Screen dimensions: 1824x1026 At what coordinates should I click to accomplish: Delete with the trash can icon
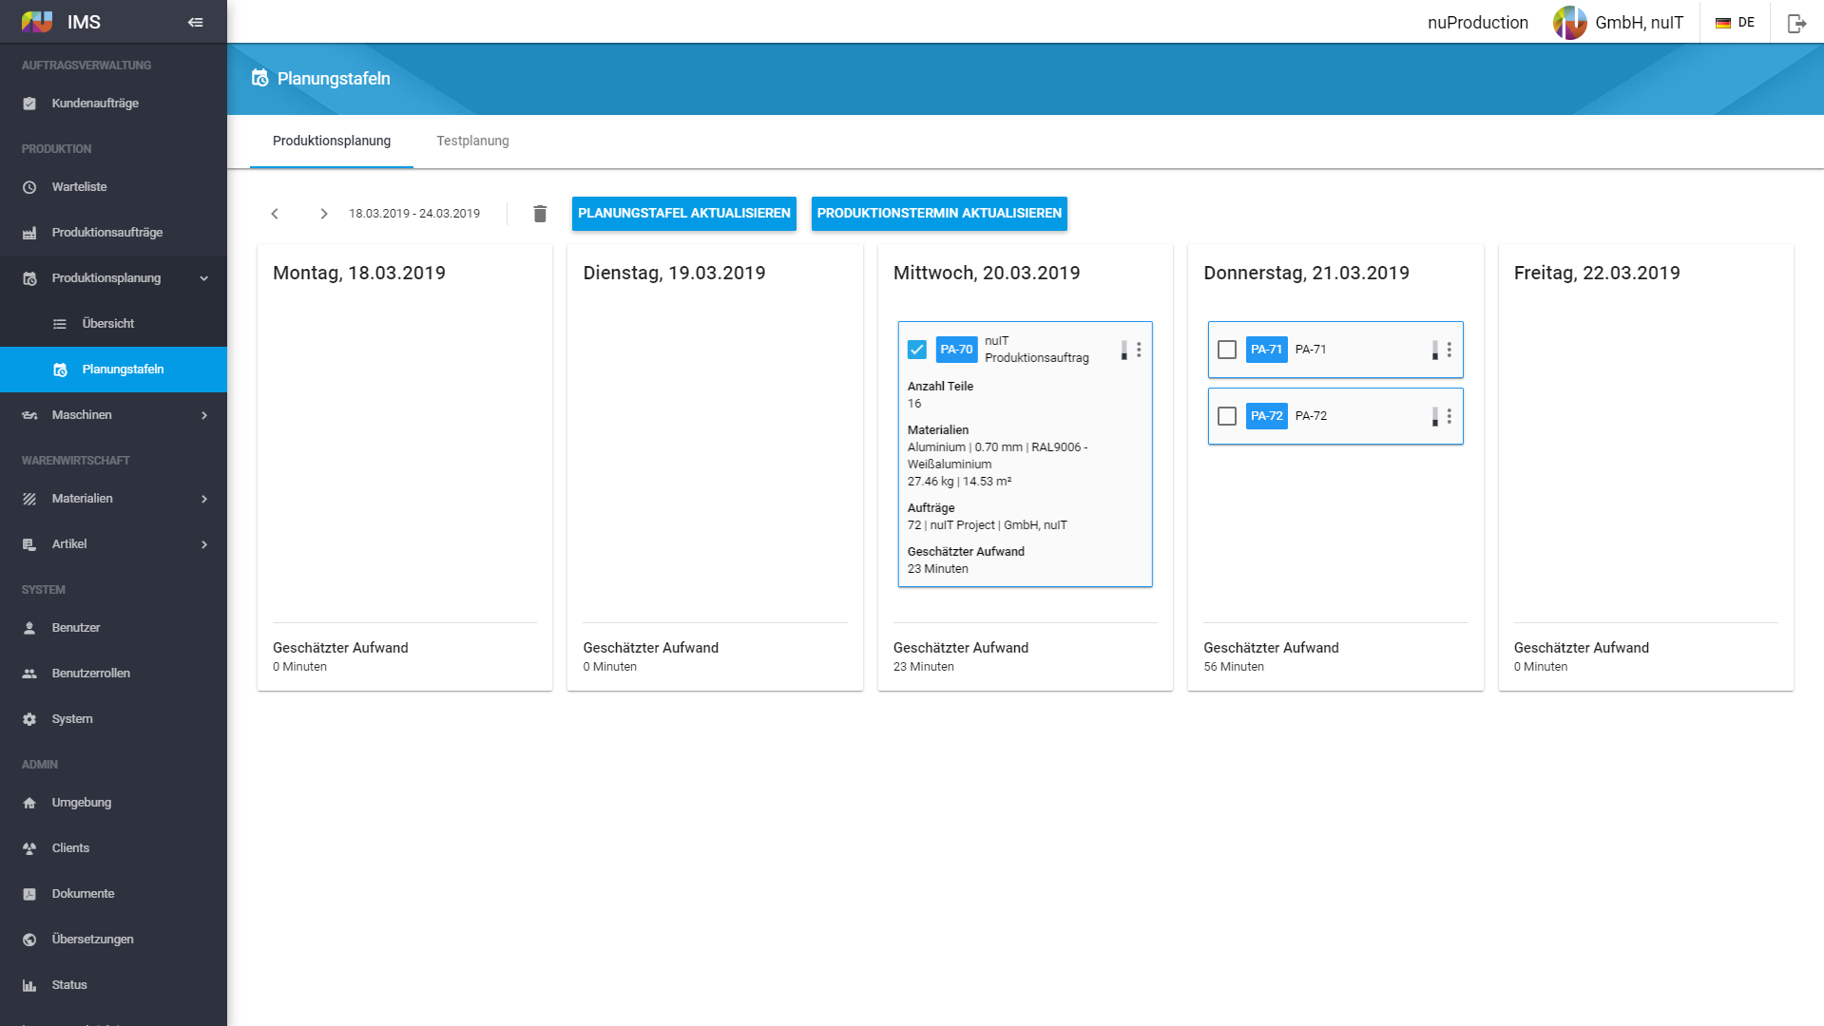[x=540, y=214]
